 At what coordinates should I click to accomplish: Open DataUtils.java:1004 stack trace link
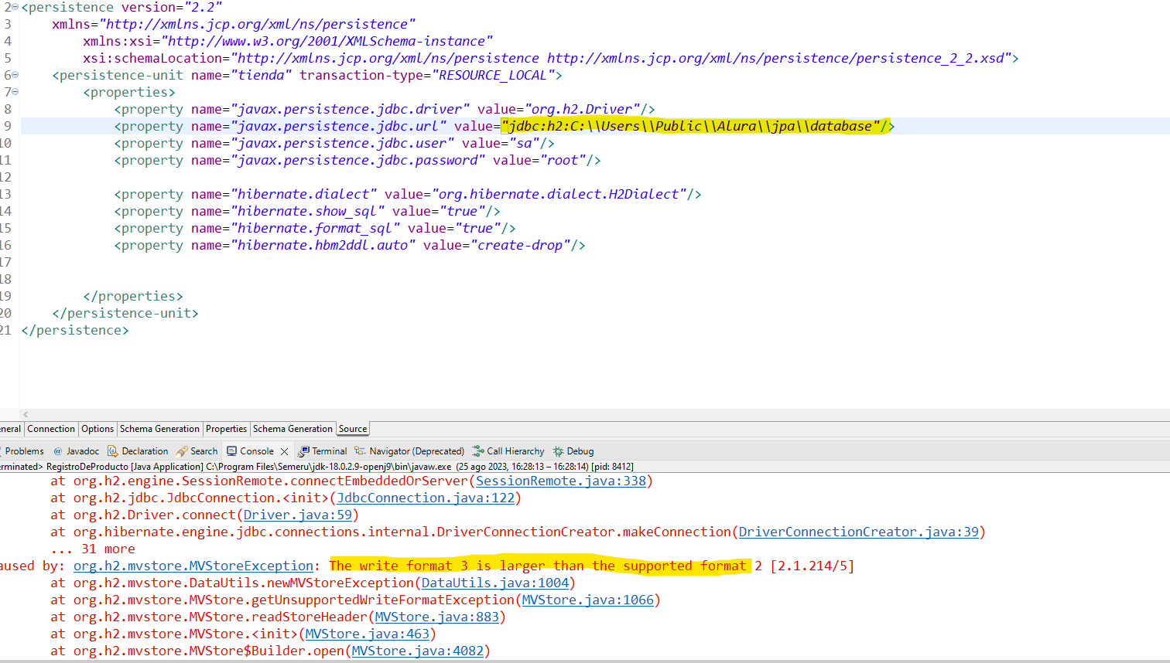(x=495, y=583)
